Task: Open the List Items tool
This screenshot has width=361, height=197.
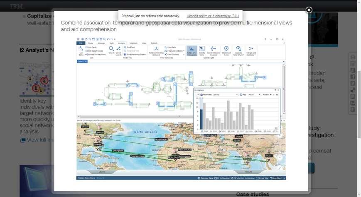Action: point(81,51)
